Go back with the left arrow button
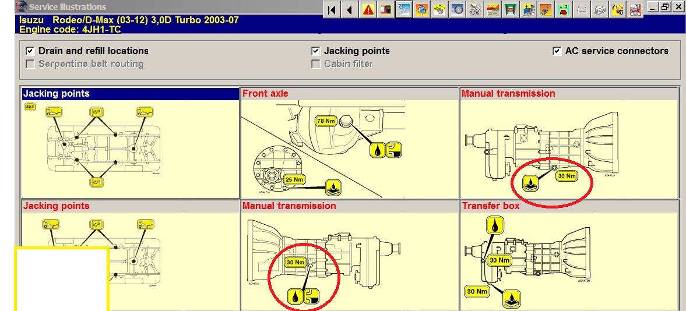Screen dimensions: 686x311 coord(350,10)
